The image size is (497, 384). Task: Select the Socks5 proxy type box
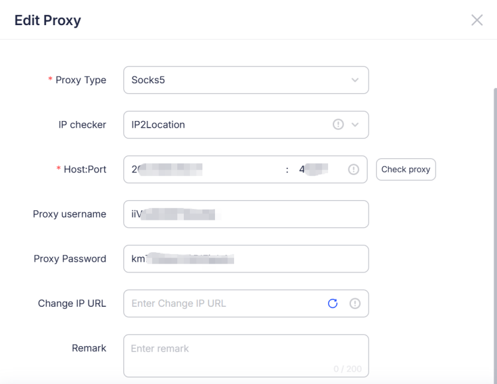point(246,80)
